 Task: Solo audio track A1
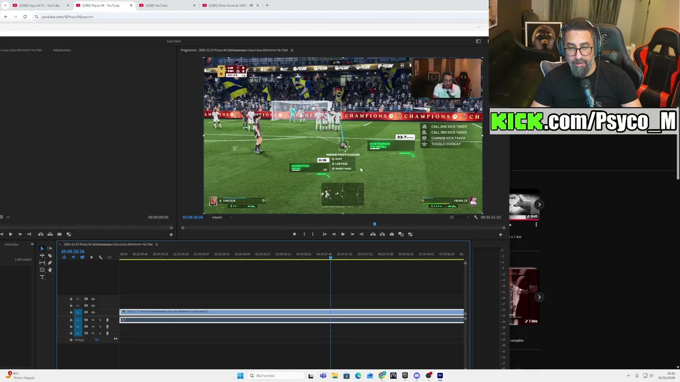(x=100, y=320)
